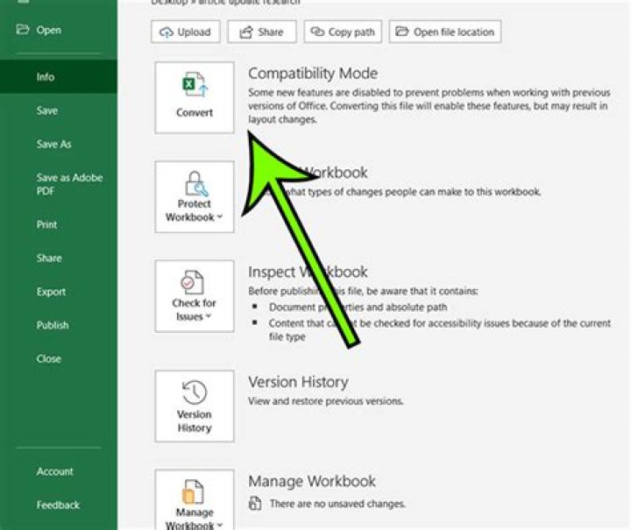
Task: Choose Save in the backstage sidebar
Action: tap(59, 110)
